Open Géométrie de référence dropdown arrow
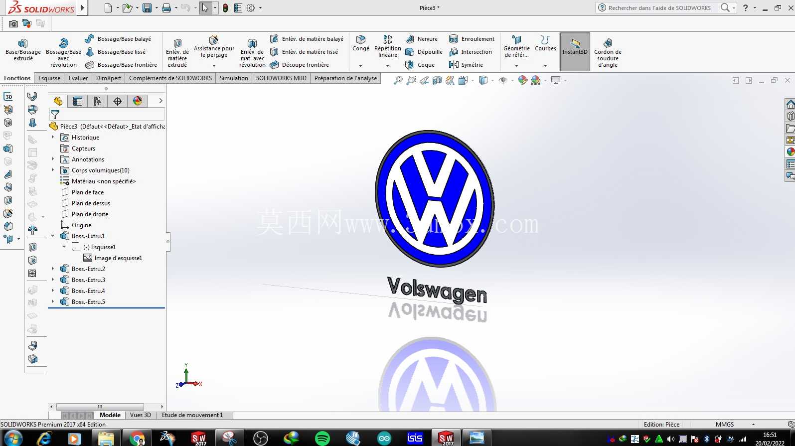 [x=516, y=66]
